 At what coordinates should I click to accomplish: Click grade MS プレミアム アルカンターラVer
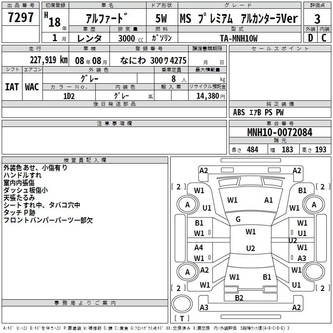(x=239, y=18)
